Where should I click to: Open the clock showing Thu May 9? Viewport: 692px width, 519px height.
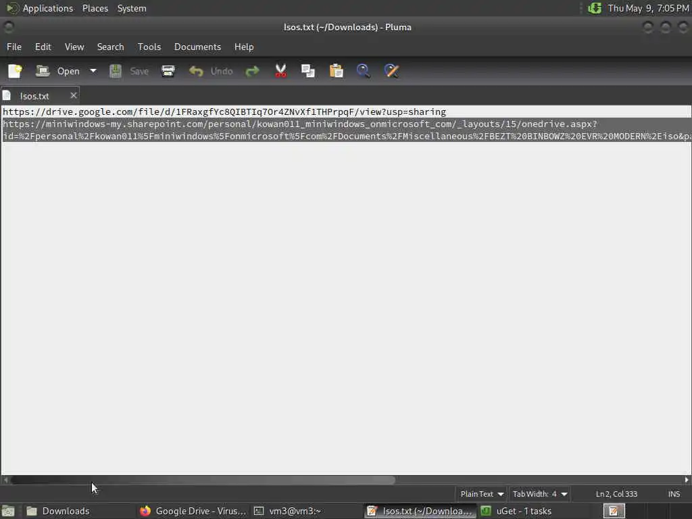point(648,8)
